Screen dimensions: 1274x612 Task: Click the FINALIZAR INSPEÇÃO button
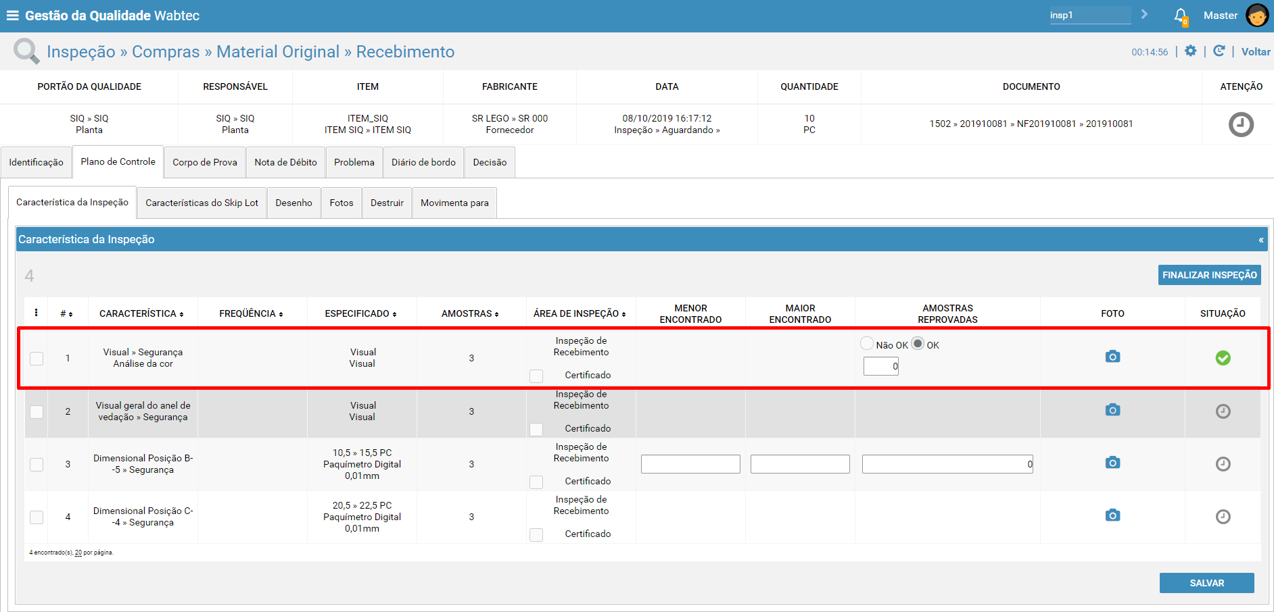tap(1209, 275)
